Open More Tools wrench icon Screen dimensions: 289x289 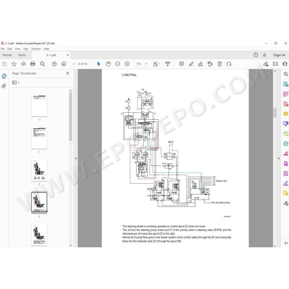(x=286, y=203)
